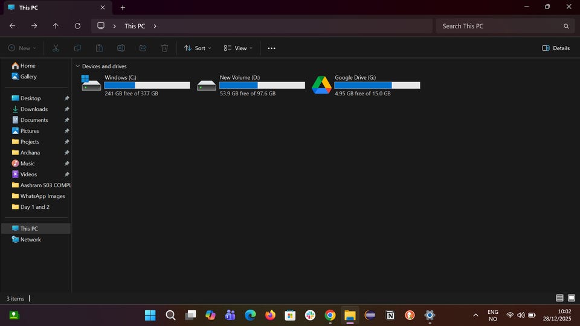Image resolution: width=580 pixels, height=326 pixels.
Task: Close the This PC tab
Action: [103, 7]
